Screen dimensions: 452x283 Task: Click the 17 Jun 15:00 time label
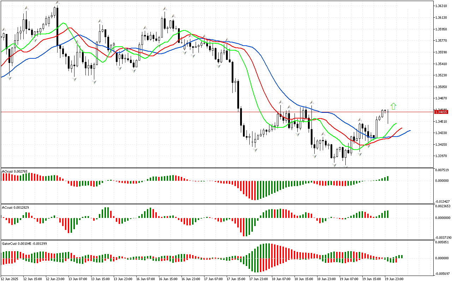[235, 279]
